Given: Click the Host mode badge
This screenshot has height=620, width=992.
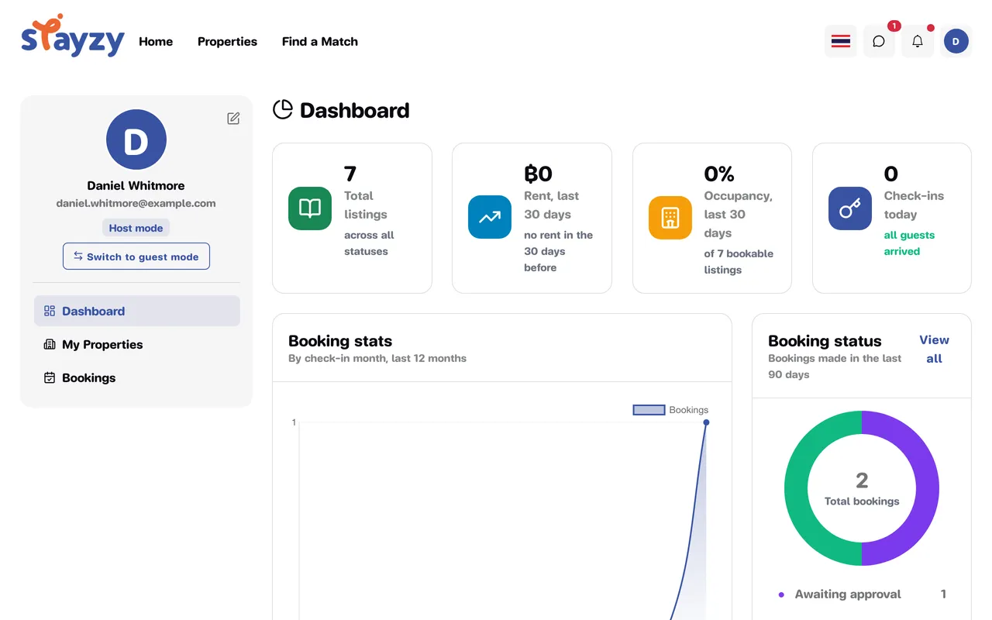Looking at the screenshot, I should coord(136,228).
